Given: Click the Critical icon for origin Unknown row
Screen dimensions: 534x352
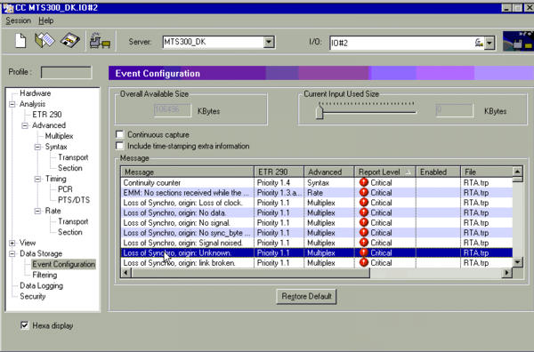Looking at the screenshot, I should click(364, 252).
